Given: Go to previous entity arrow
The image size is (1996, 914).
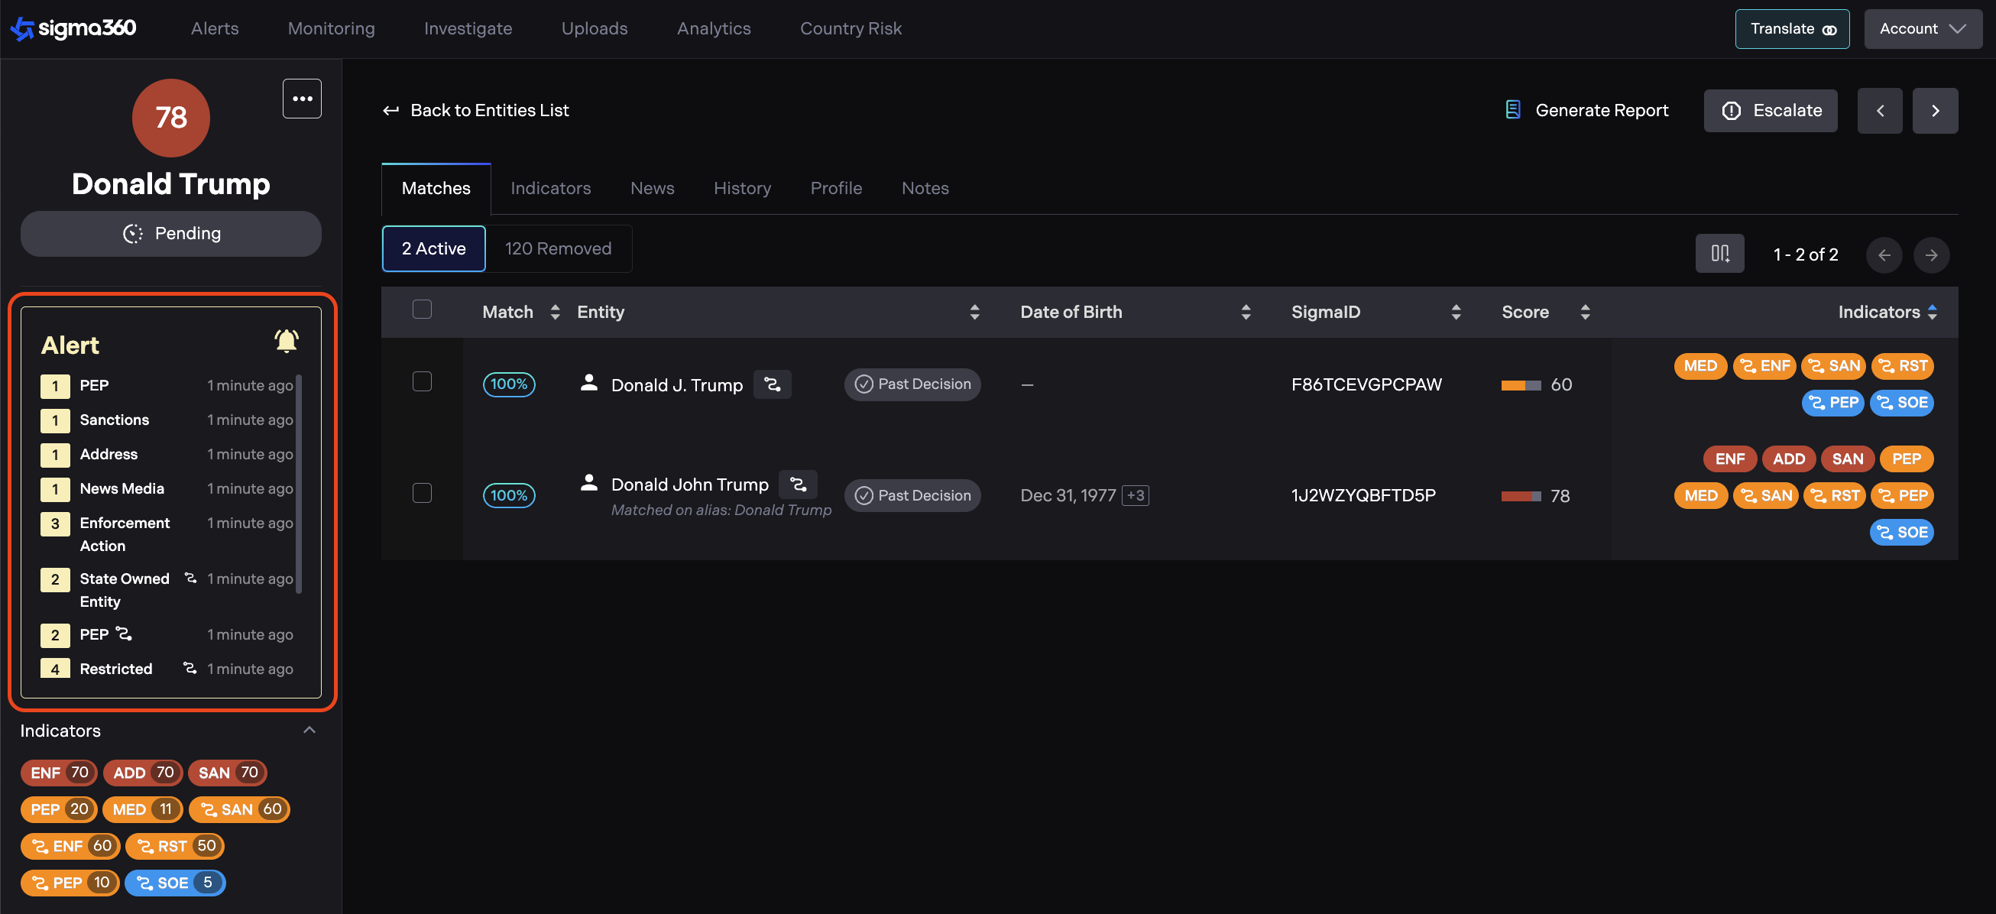Looking at the screenshot, I should [1879, 110].
